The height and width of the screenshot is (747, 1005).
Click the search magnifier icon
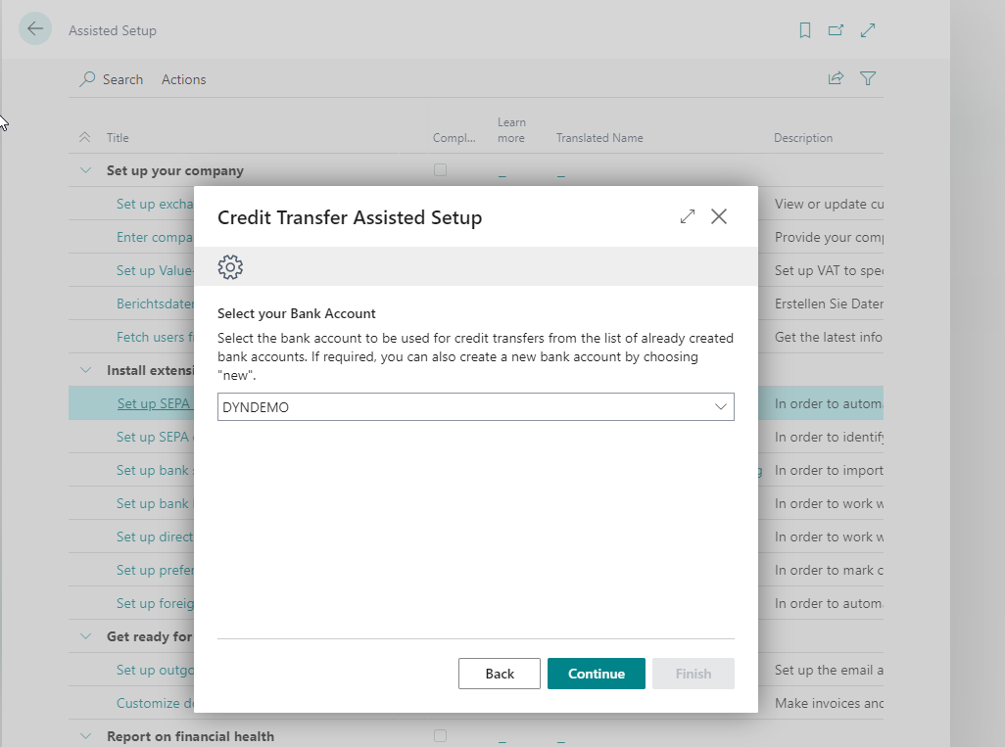coord(90,79)
